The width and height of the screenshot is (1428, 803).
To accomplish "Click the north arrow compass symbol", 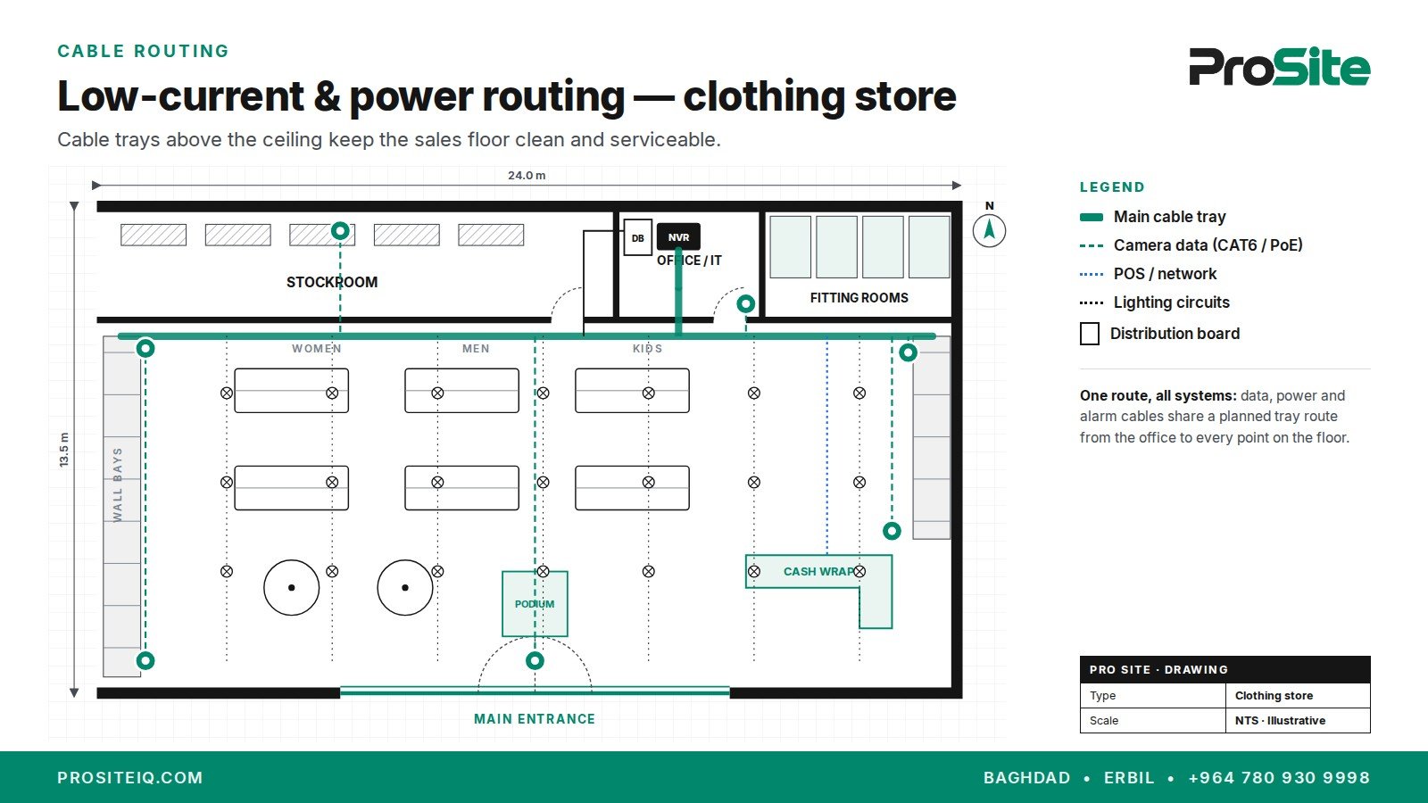I will tap(989, 231).
